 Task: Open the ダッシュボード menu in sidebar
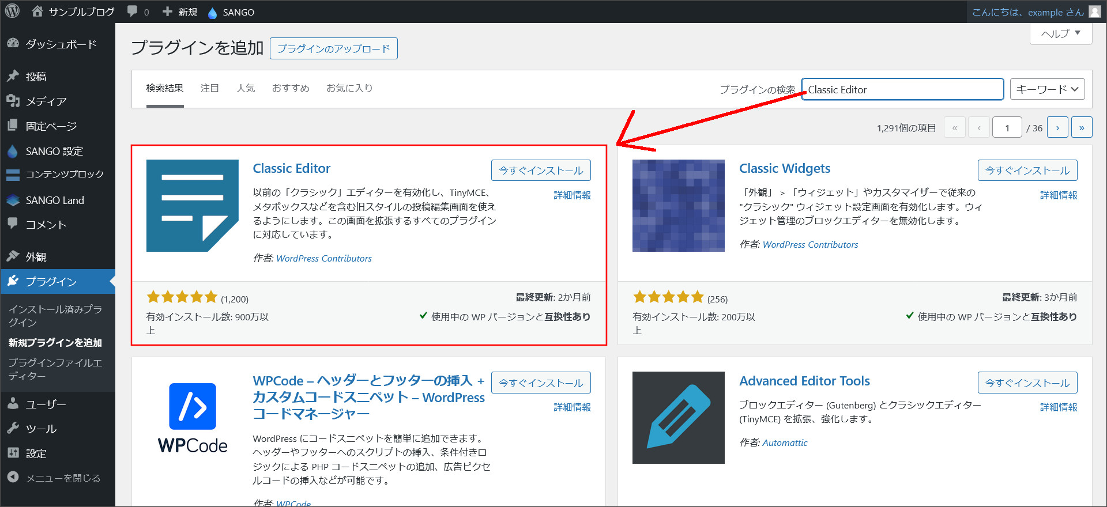pos(61,44)
